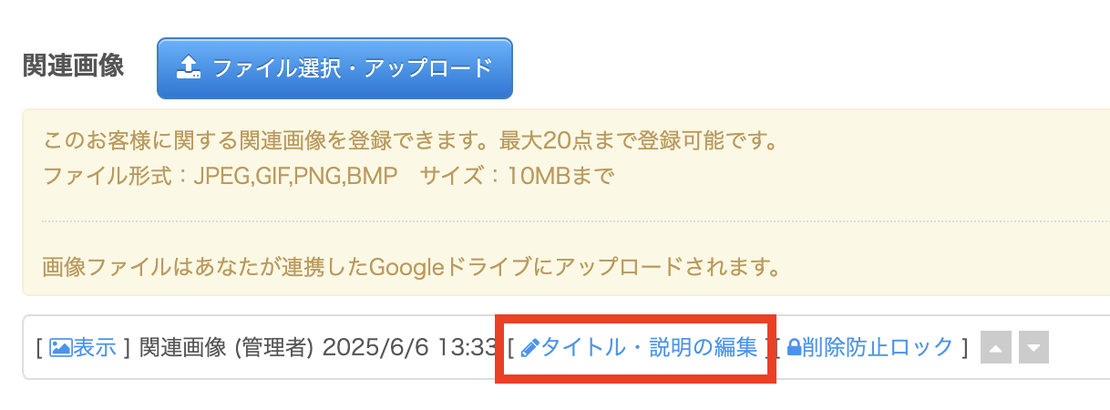Click the padlock icon beside 削除防止ロック

click(x=793, y=347)
